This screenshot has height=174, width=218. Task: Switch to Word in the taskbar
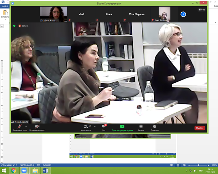coord(45,171)
